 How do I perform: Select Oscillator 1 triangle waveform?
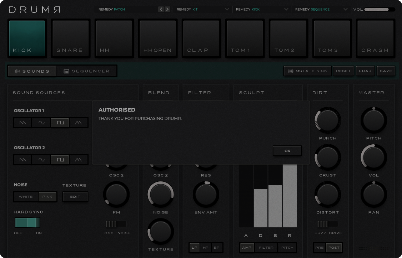click(x=79, y=123)
